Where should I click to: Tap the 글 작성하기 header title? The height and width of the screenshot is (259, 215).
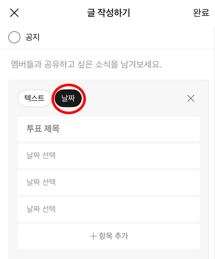coord(107,13)
